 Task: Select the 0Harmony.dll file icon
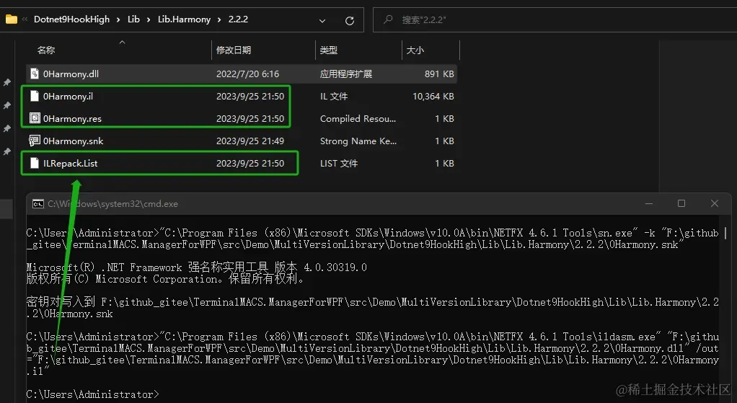[35, 74]
